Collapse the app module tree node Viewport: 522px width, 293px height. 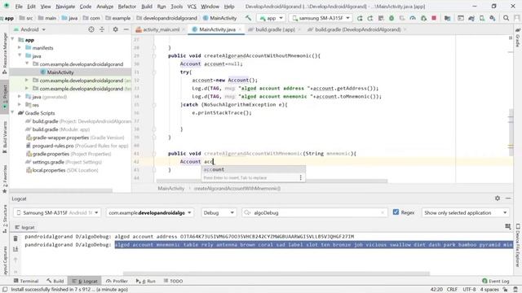13,40
